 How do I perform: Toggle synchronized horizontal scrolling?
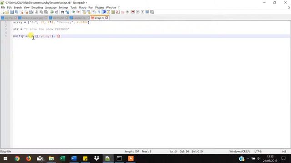pos(89,12)
